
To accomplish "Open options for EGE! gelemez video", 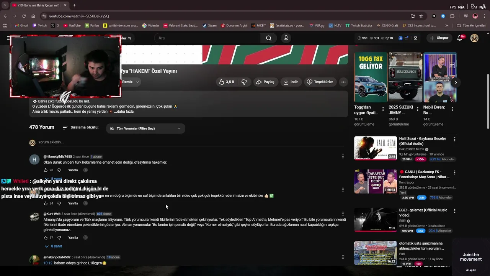I will tap(455, 211).
